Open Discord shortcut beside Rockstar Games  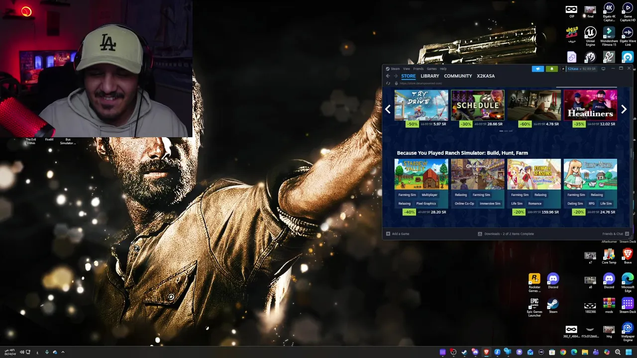[x=553, y=281]
